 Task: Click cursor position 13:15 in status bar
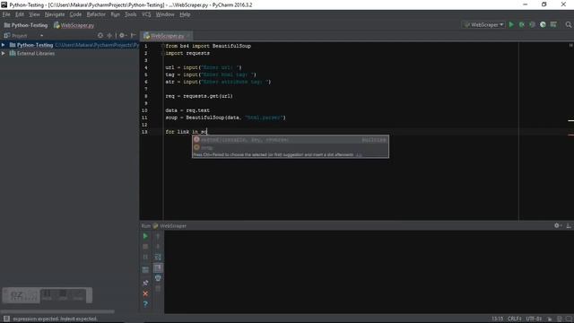(497, 319)
